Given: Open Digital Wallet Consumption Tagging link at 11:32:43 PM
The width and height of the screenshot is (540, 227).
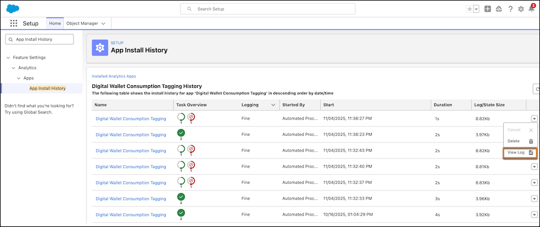Looking at the screenshot, I should (131, 150).
